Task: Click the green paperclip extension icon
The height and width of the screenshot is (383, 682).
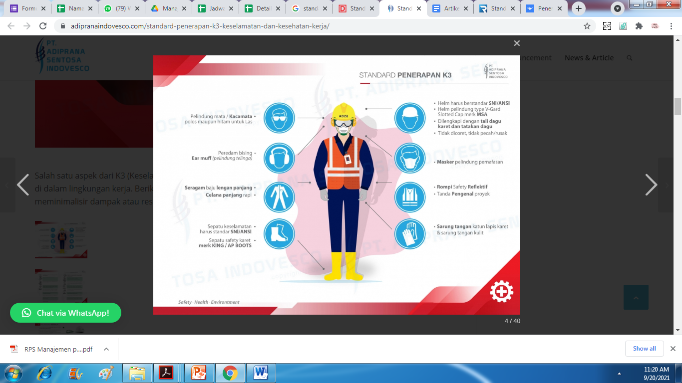Action: click(x=623, y=26)
